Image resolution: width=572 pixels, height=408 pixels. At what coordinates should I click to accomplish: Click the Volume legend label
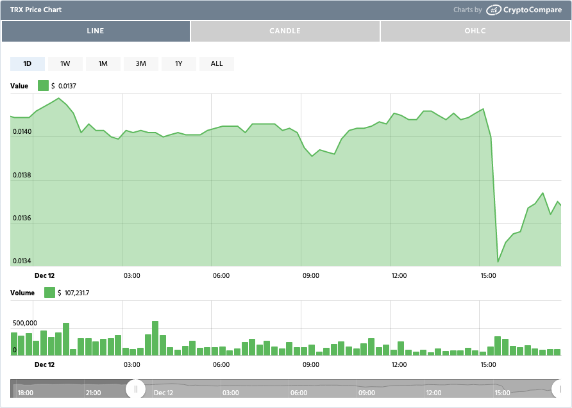[22, 293]
